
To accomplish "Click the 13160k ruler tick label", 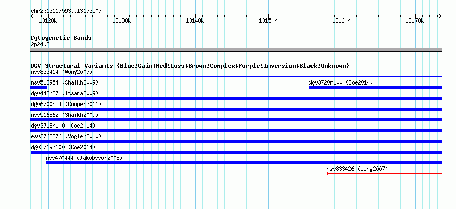I will tap(341, 21).
